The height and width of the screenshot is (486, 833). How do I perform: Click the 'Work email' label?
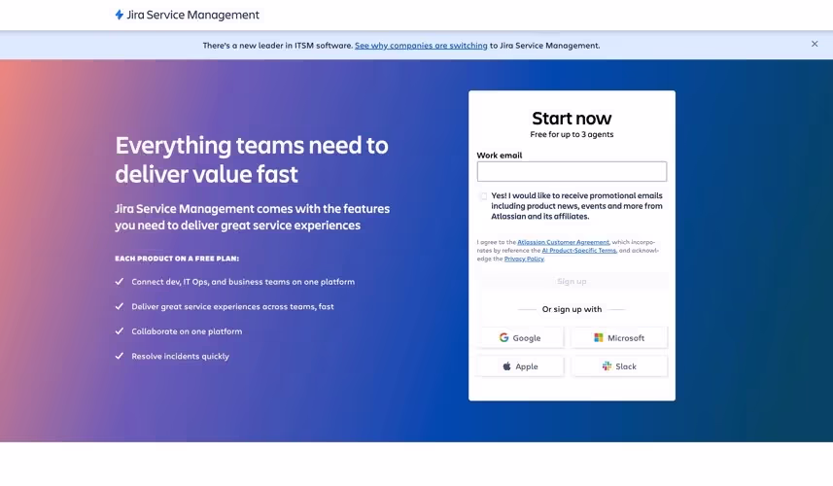coord(500,156)
